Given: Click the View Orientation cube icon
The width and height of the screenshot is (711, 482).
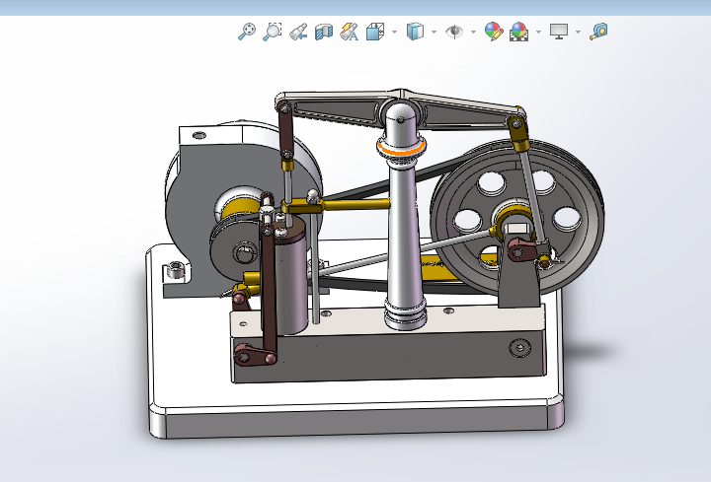Looking at the screenshot, I should (375, 32).
